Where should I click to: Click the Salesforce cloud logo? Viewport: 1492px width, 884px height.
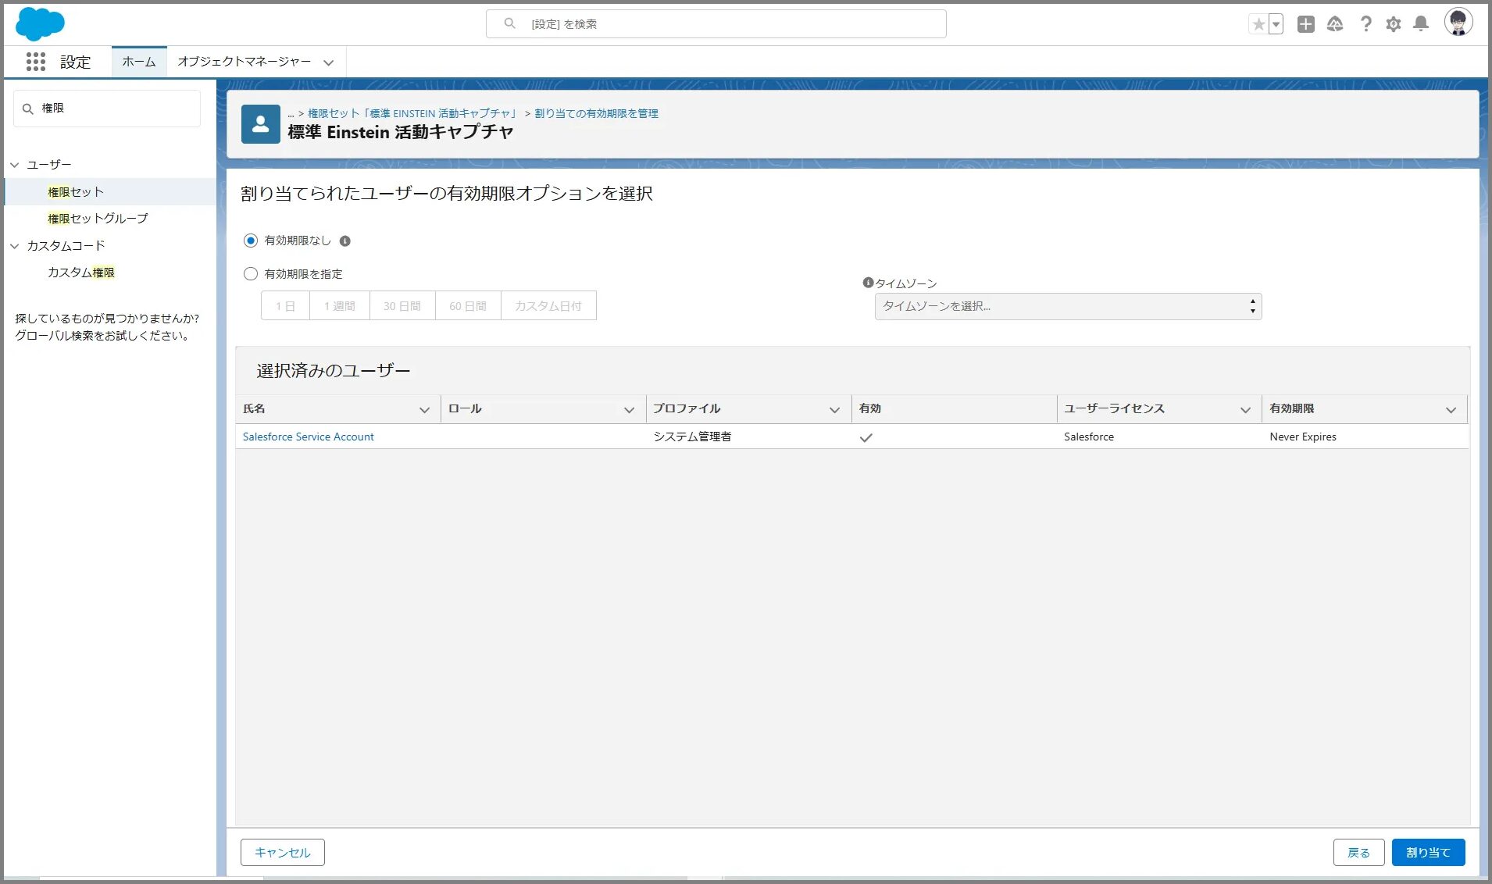click(40, 23)
